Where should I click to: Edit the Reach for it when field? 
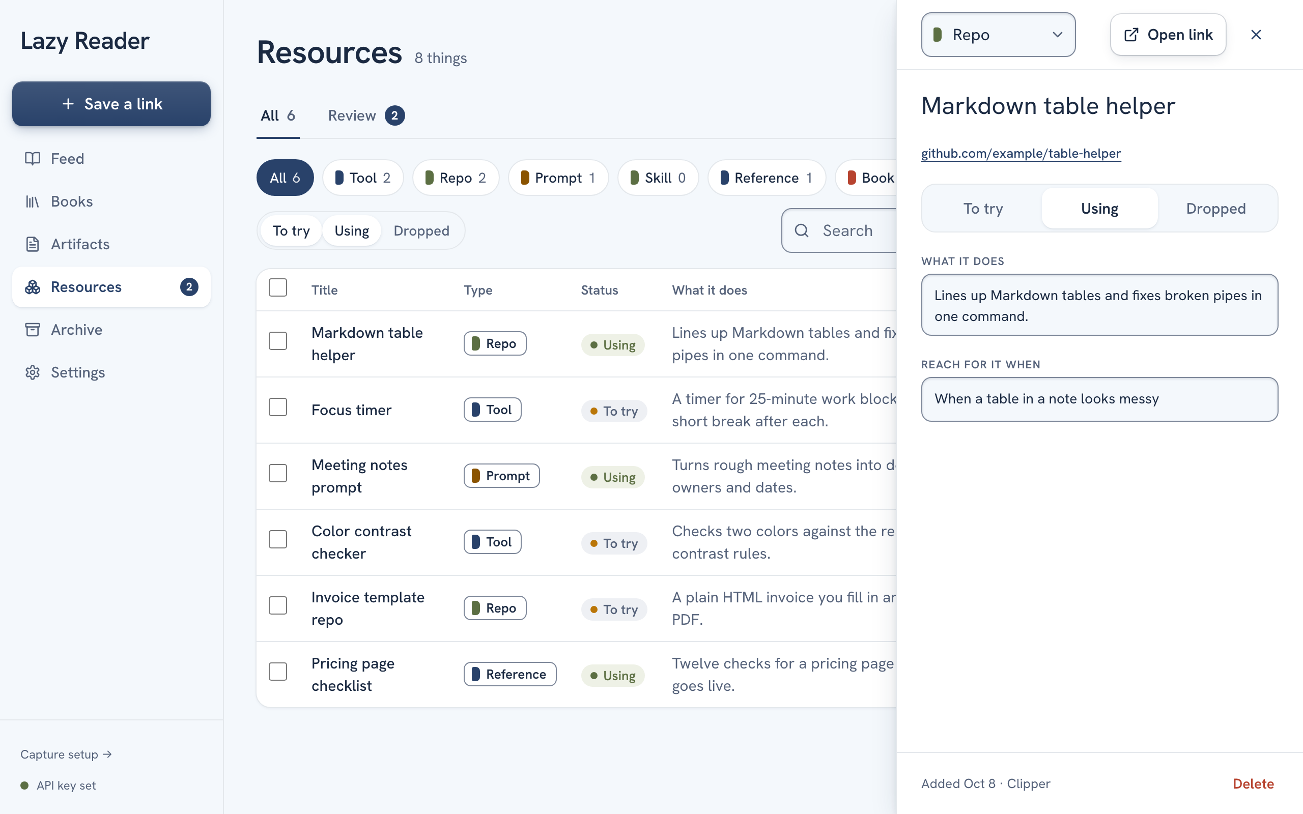click(x=1099, y=399)
